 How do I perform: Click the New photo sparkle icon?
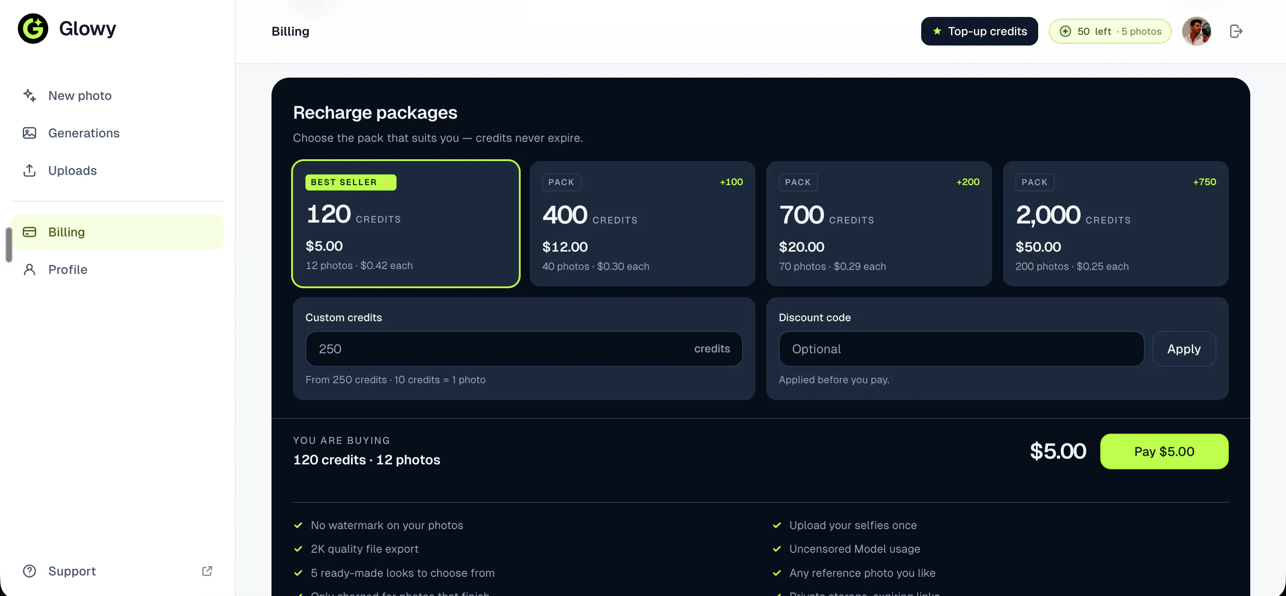coord(29,95)
